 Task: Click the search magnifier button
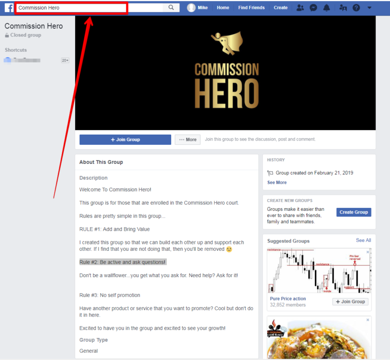(x=171, y=7)
